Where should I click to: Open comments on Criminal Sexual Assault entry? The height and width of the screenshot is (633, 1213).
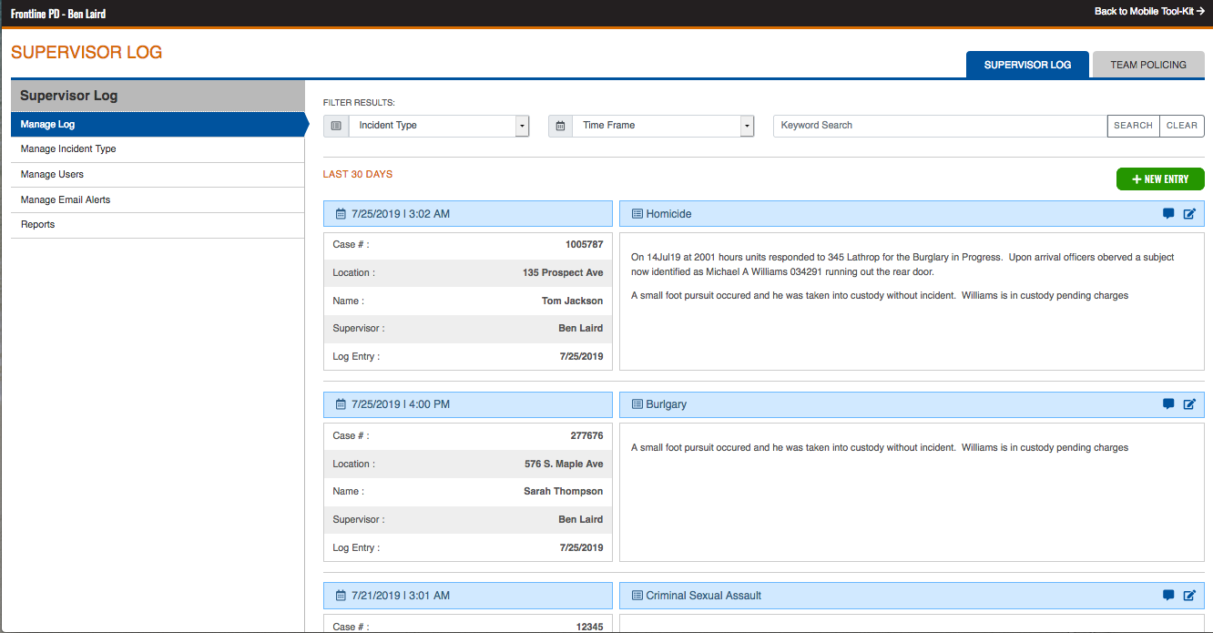click(1168, 596)
